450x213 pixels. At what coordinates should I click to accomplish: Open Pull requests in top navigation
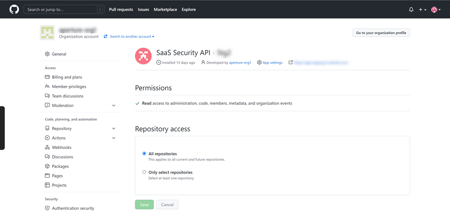pyautogui.click(x=121, y=9)
